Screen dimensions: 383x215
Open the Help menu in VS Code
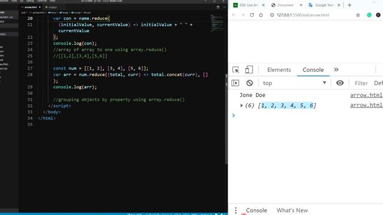coord(53,1)
